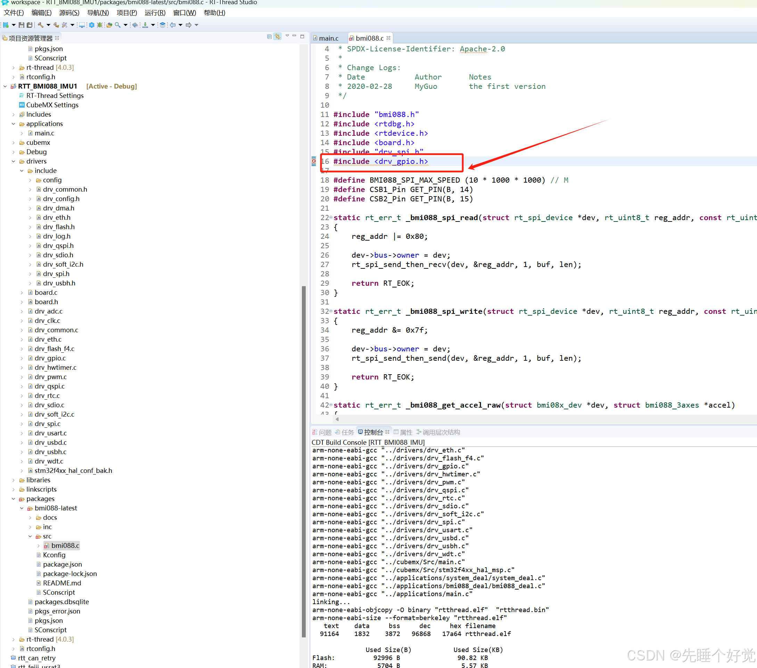Open the 项目(P) menu
The width and height of the screenshot is (757, 668).
[x=126, y=12]
